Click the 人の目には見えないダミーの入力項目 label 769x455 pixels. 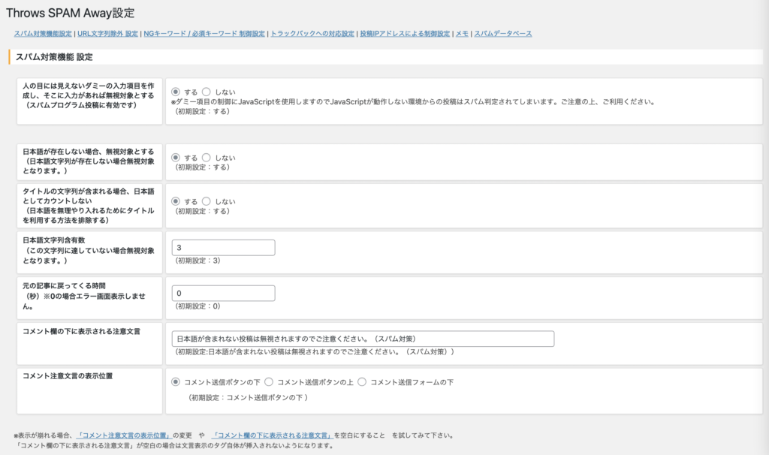tap(89, 95)
